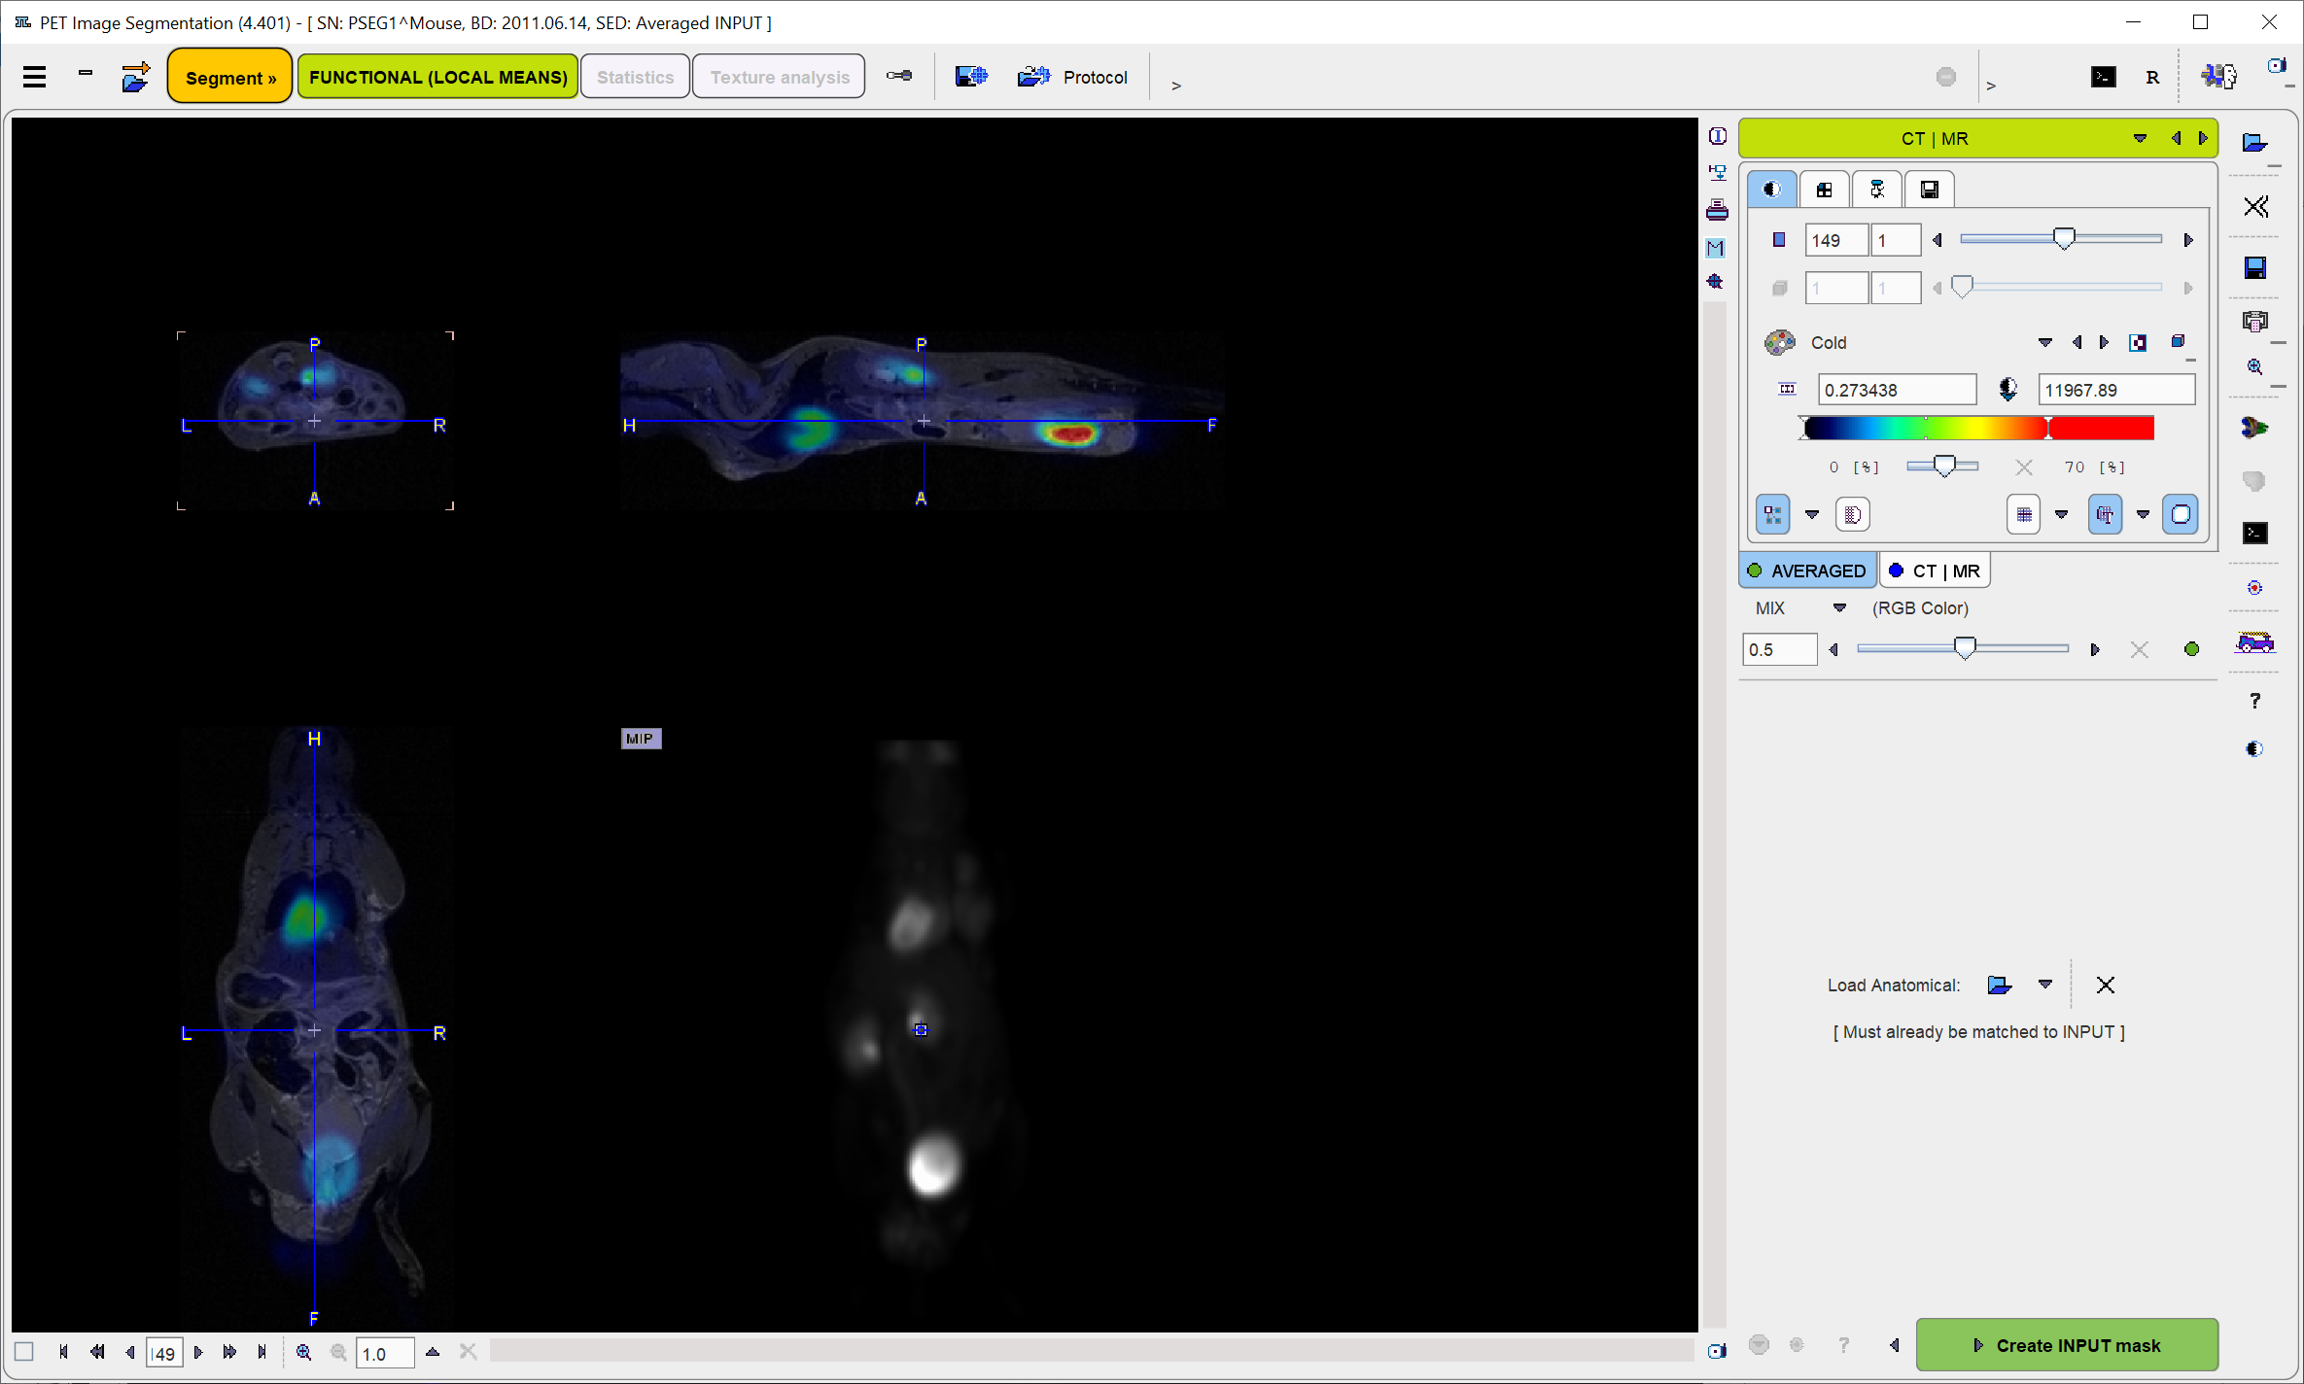
Task: Toggle the checkbox at bottom left
Action: 24,1352
